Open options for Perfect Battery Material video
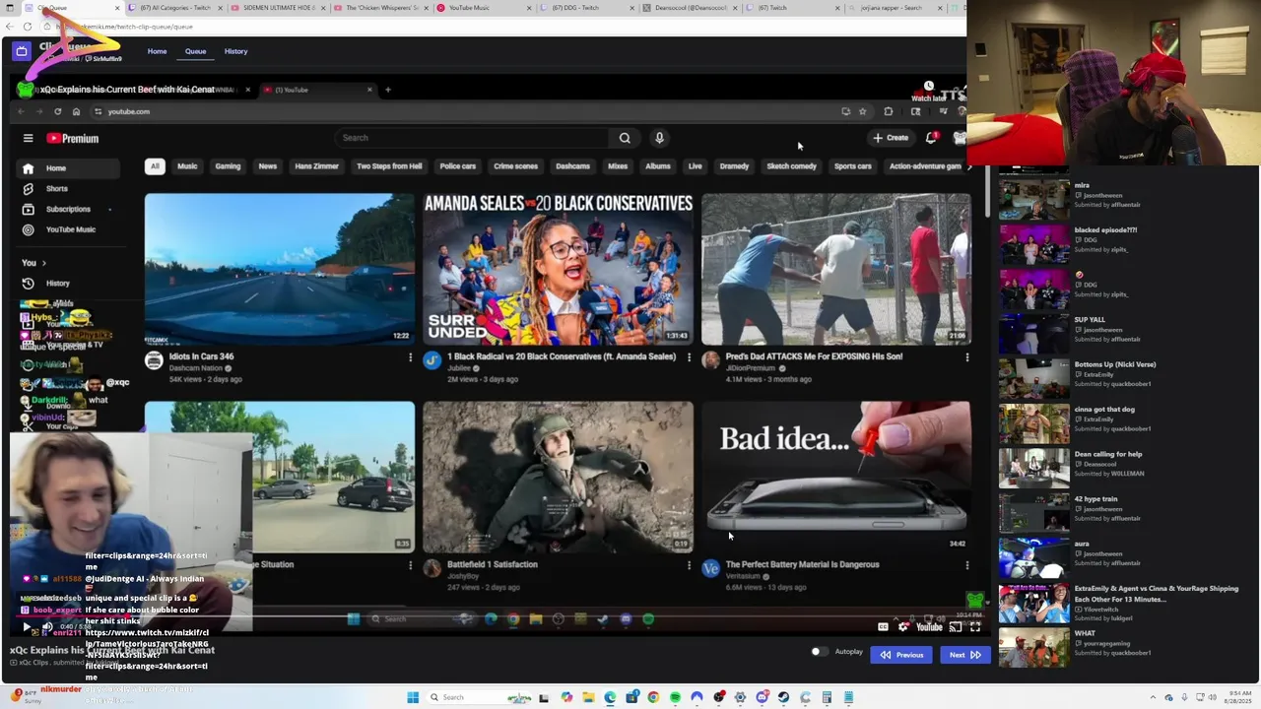The width and height of the screenshot is (1261, 709). click(x=966, y=565)
